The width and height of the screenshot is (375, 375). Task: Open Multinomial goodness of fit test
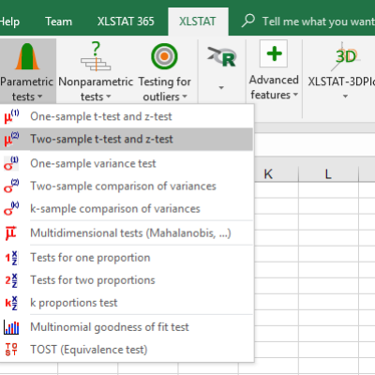[127, 327]
